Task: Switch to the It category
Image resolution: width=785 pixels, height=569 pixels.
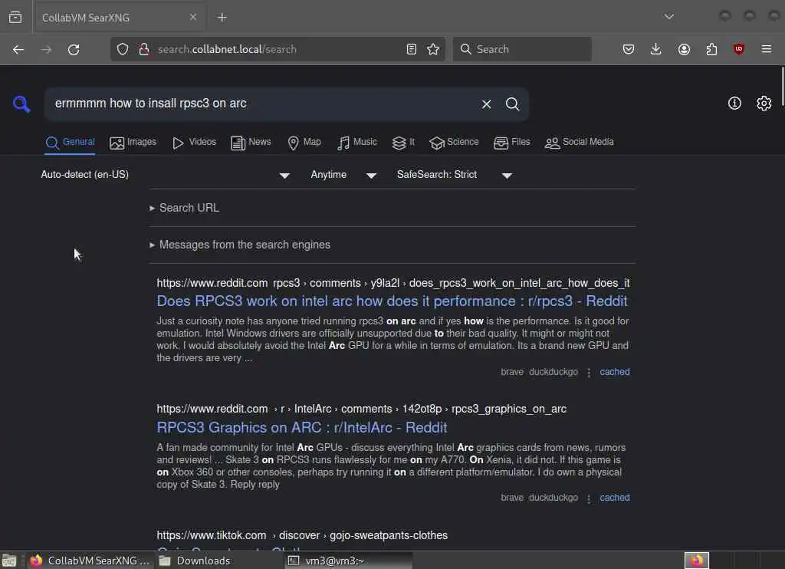Action: tap(403, 143)
